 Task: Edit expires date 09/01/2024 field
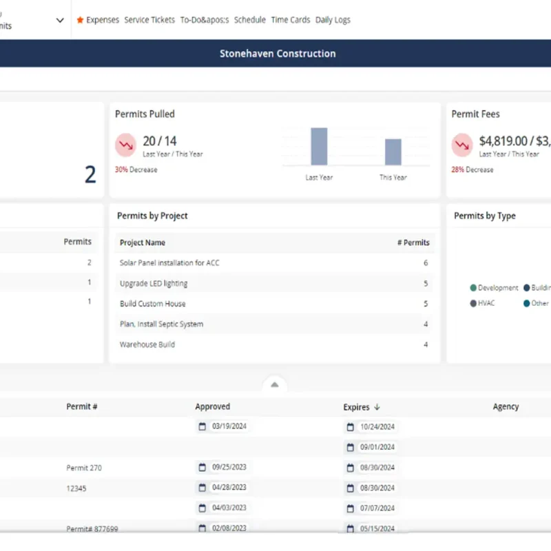(x=377, y=447)
